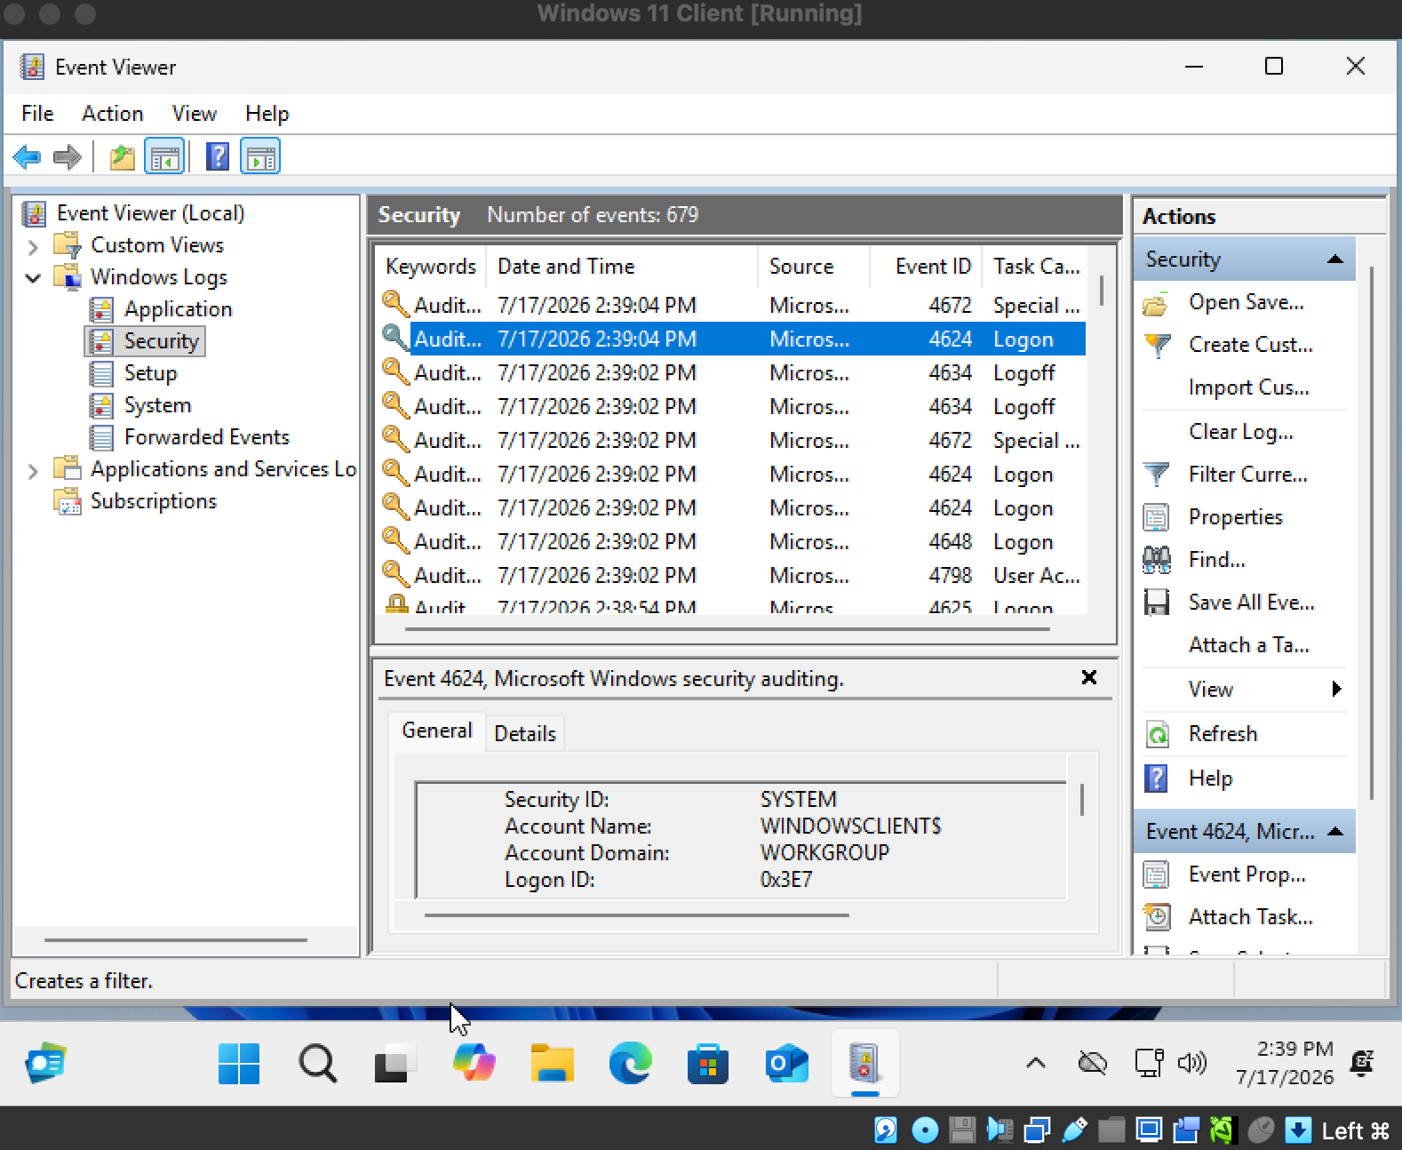This screenshot has width=1402, height=1150.
Task: Open the Action menu
Action: tap(112, 114)
